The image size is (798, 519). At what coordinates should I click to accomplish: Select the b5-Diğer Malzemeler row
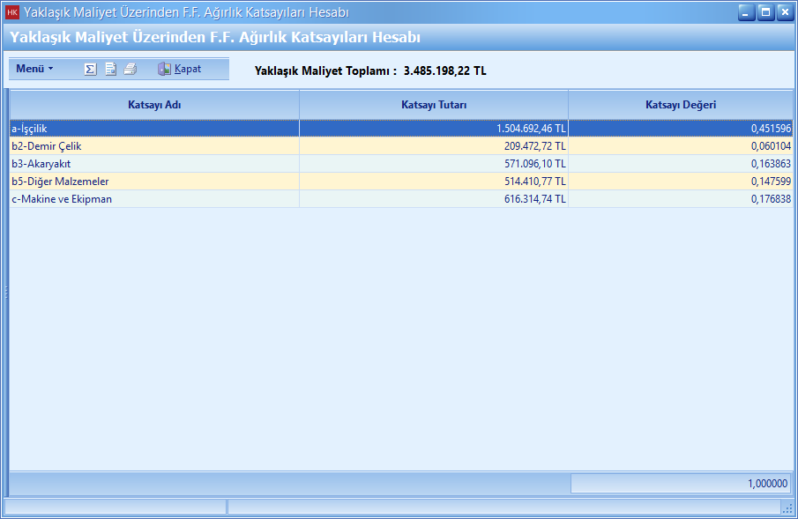tap(154, 182)
